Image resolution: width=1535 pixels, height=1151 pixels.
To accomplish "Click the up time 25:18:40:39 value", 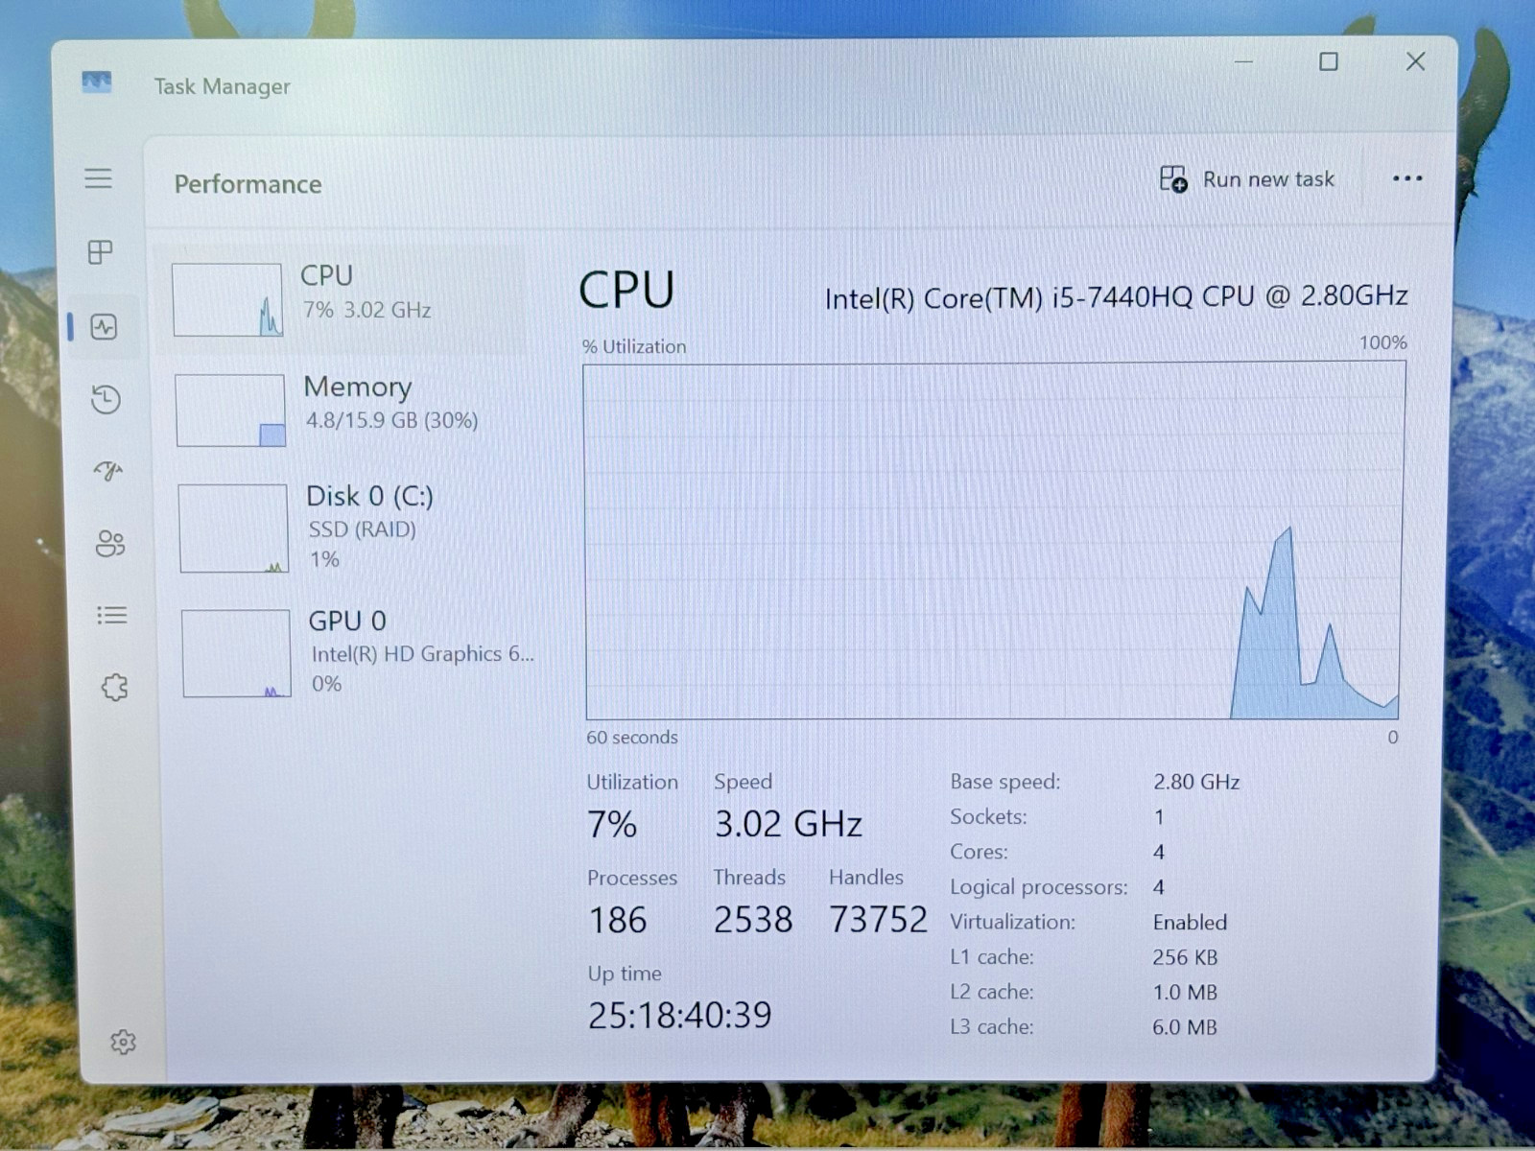I will [679, 1015].
